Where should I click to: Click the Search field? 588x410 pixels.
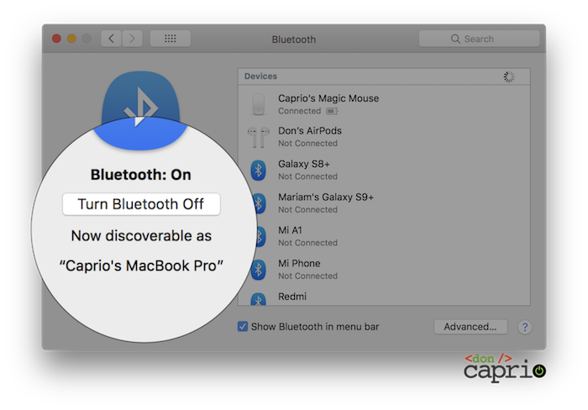click(x=479, y=39)
